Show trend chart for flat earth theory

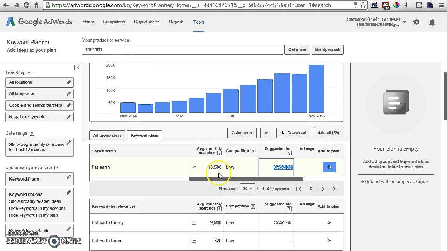(x=194, y=223)
